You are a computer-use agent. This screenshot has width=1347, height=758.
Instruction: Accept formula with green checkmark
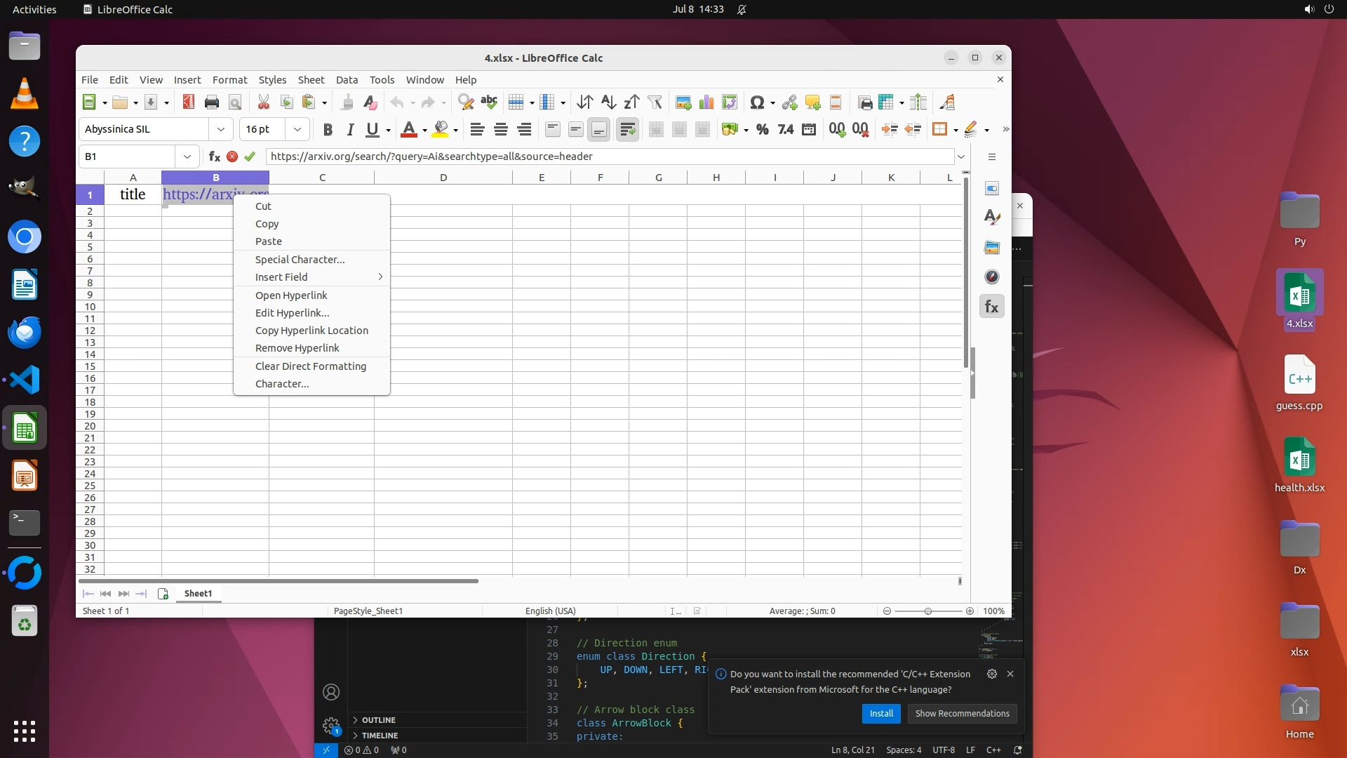[x=250, y=157]
